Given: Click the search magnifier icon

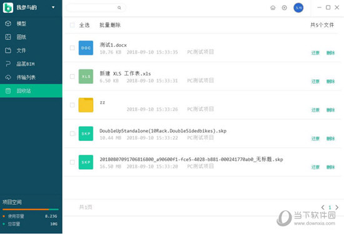Looking at the screenshot, I should [x=119, y=7].
